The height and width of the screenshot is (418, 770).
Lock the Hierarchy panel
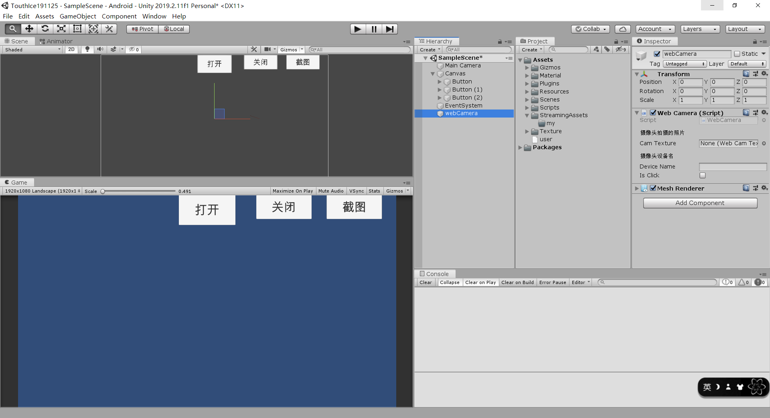click(500, 41)
